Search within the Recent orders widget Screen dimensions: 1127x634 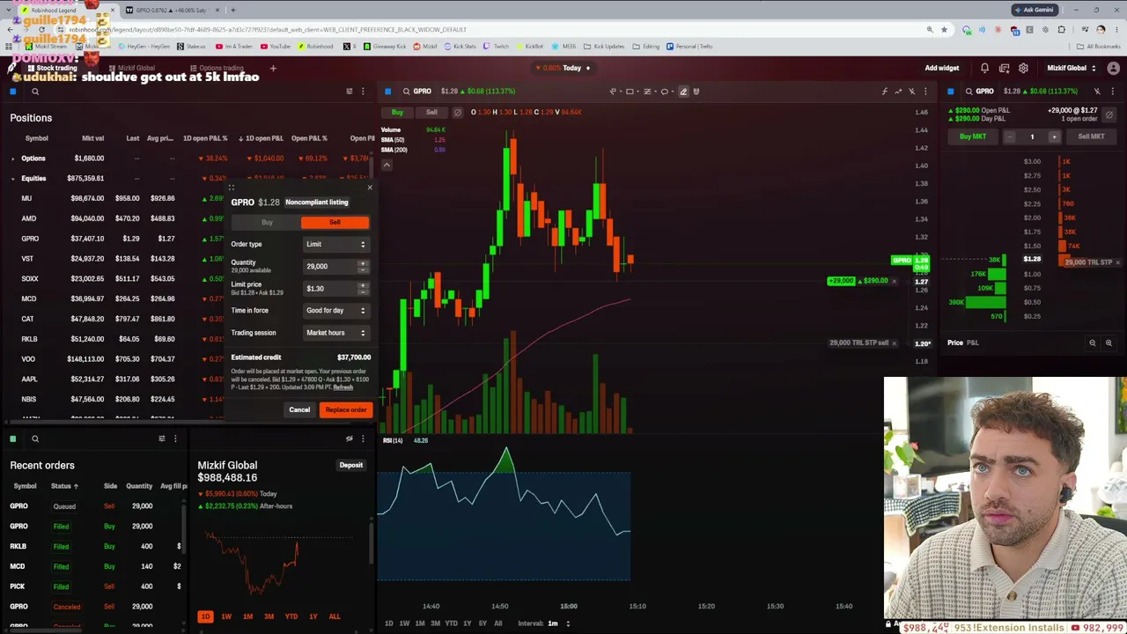[x=35, y=439]
